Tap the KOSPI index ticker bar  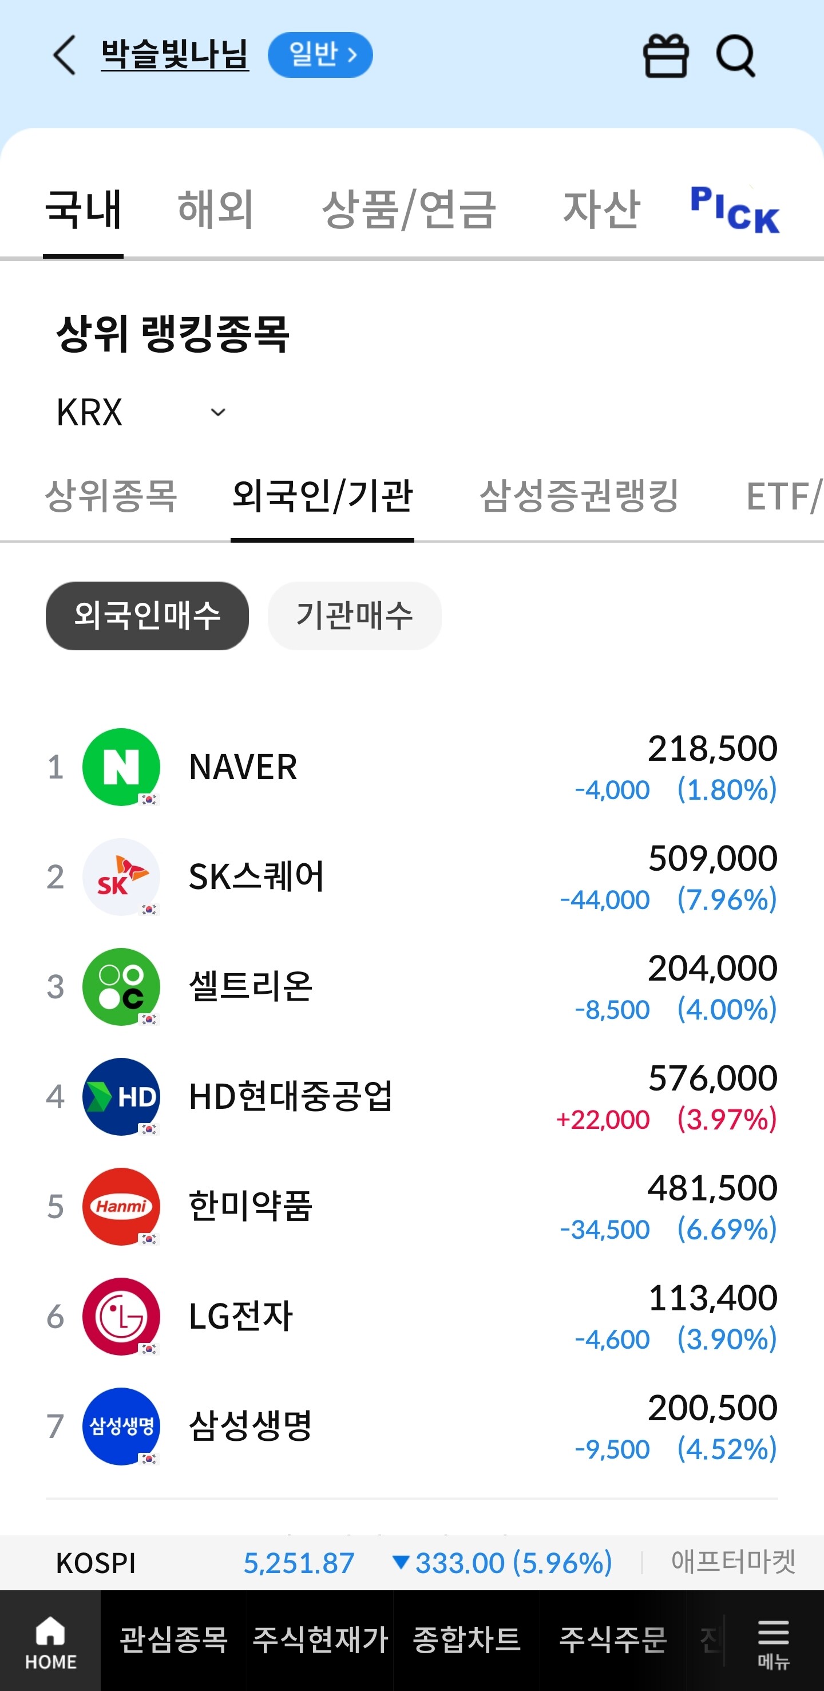(x=335, y=1563)
